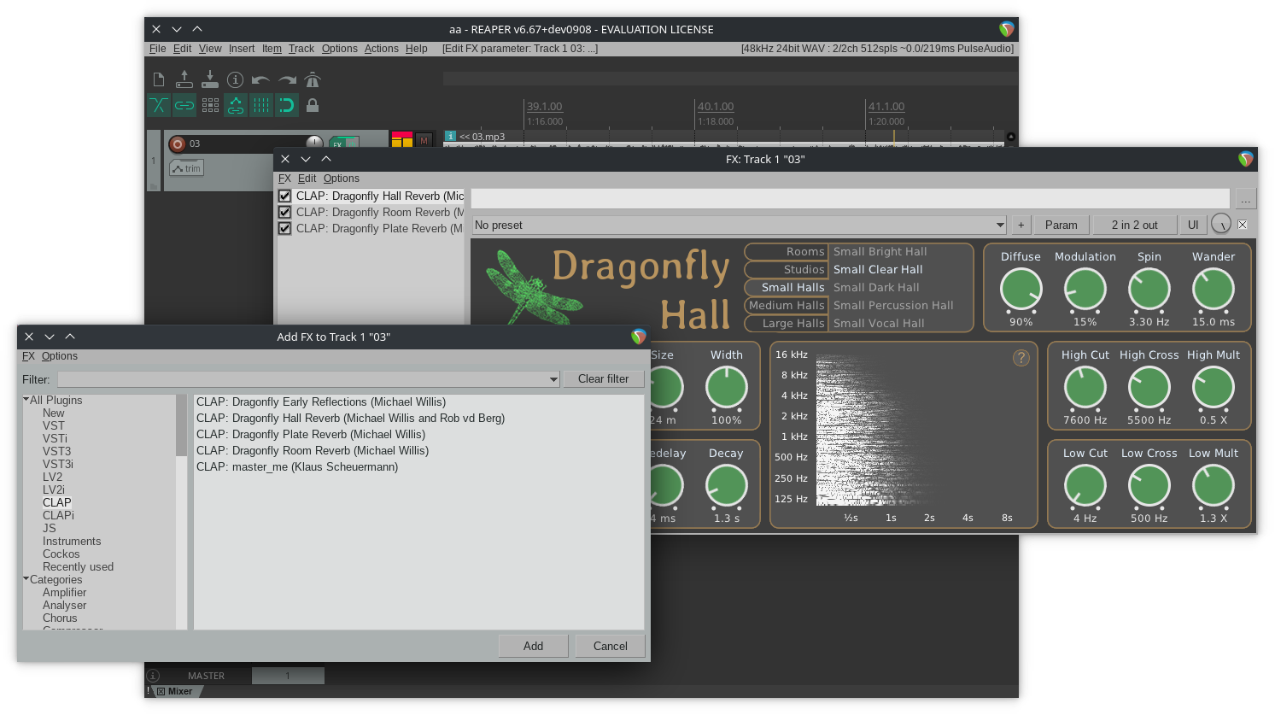Click the High Cut knob at 7600 Hz
This screenshot has width=1275, height=715.
pyautogui.click(x=1085, y=388)
